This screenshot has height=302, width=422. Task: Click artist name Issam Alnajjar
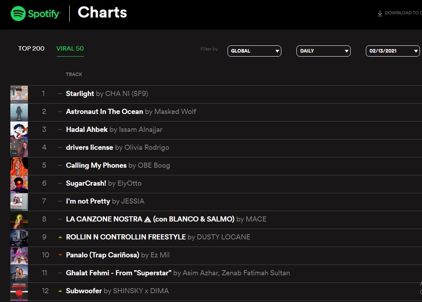[141, 129]
